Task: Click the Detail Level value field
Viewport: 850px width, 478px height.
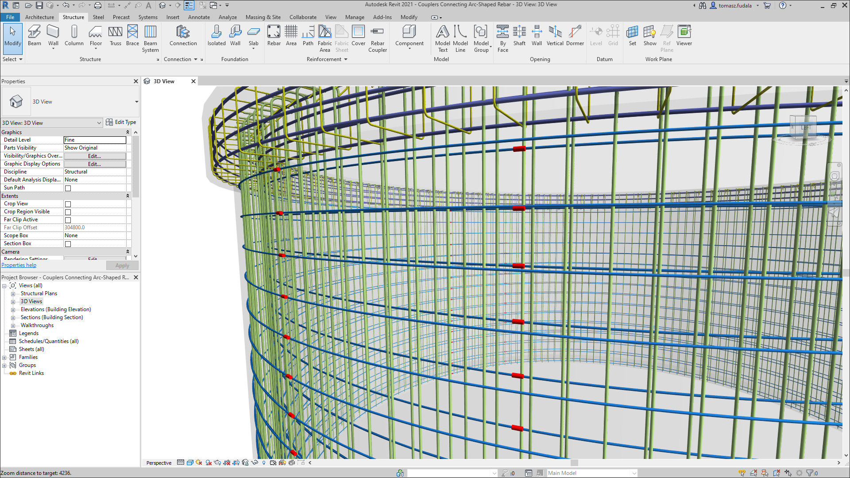Action: (x=95, y=140)
